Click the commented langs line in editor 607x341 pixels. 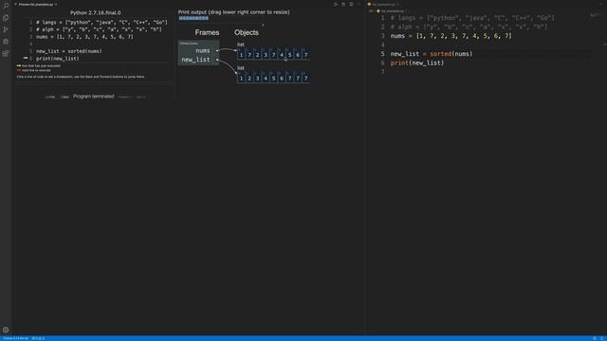pos(472,18)
